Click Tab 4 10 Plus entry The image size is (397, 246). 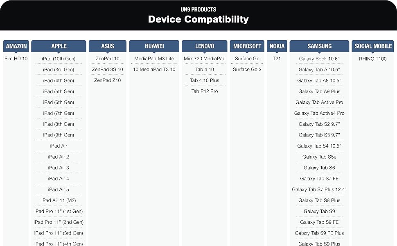(204, 80)
